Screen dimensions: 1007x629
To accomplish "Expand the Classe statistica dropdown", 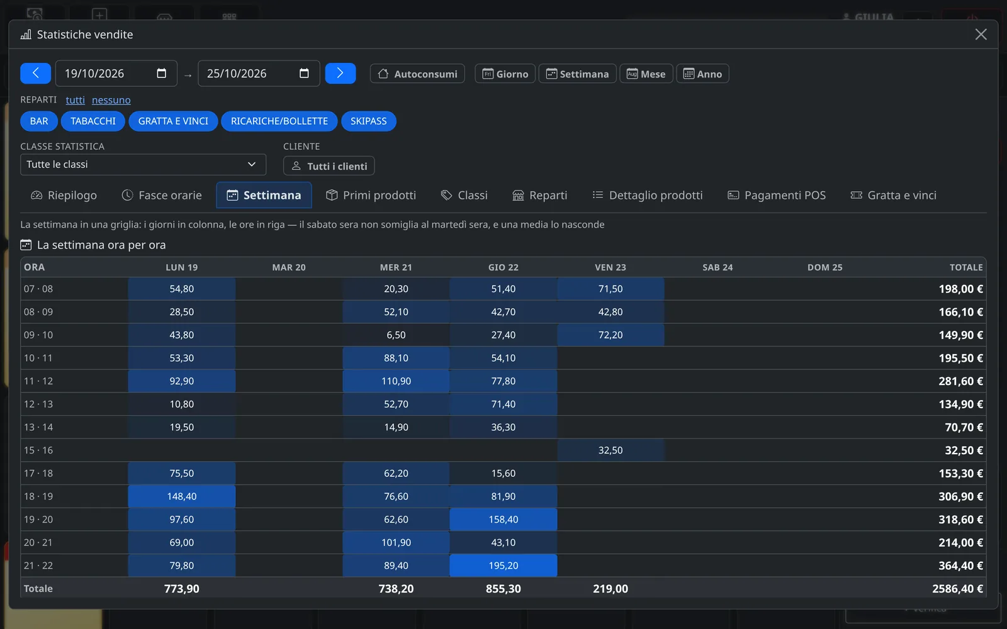I will pos(143,165).
